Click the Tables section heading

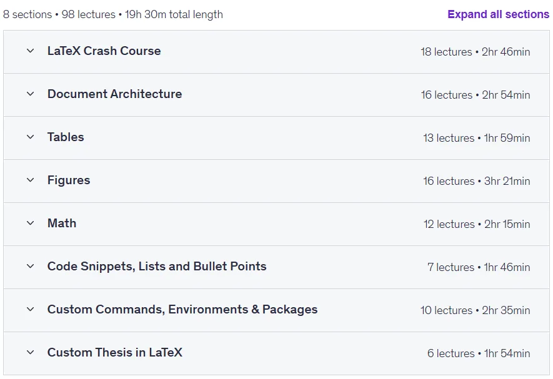[x=66, y=137]
